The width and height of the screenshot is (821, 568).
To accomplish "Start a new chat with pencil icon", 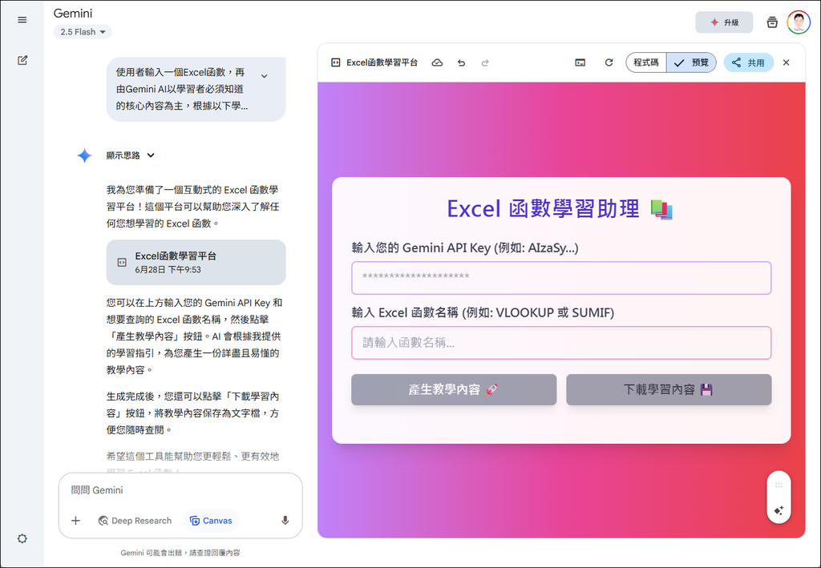I will pos(22,60).
